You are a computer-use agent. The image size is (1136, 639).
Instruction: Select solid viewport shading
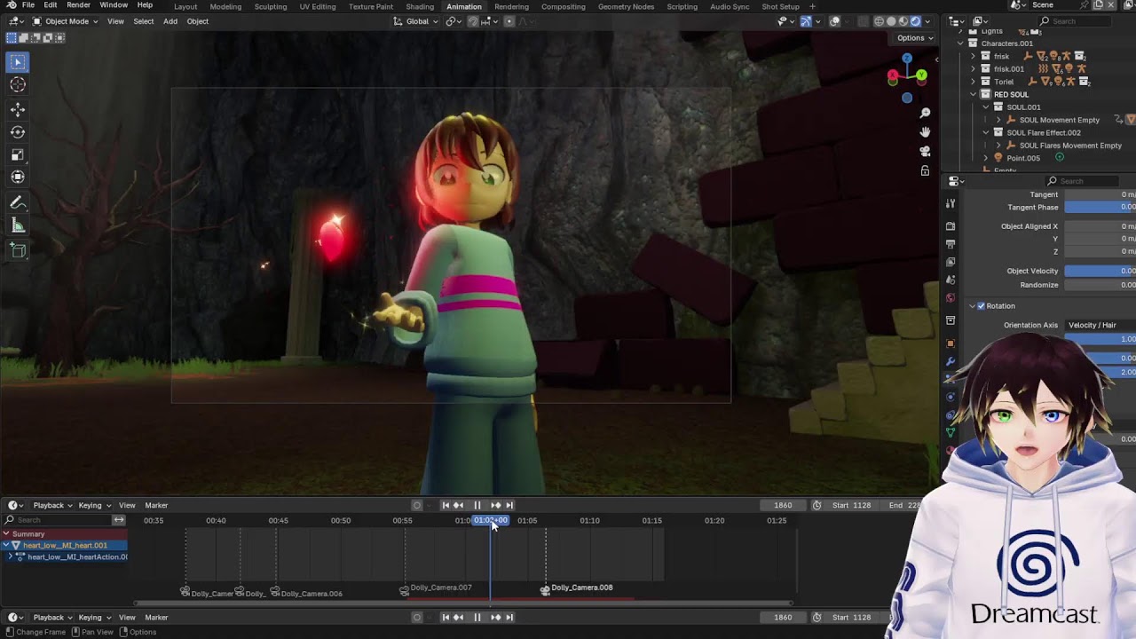[x=891, y=21]
